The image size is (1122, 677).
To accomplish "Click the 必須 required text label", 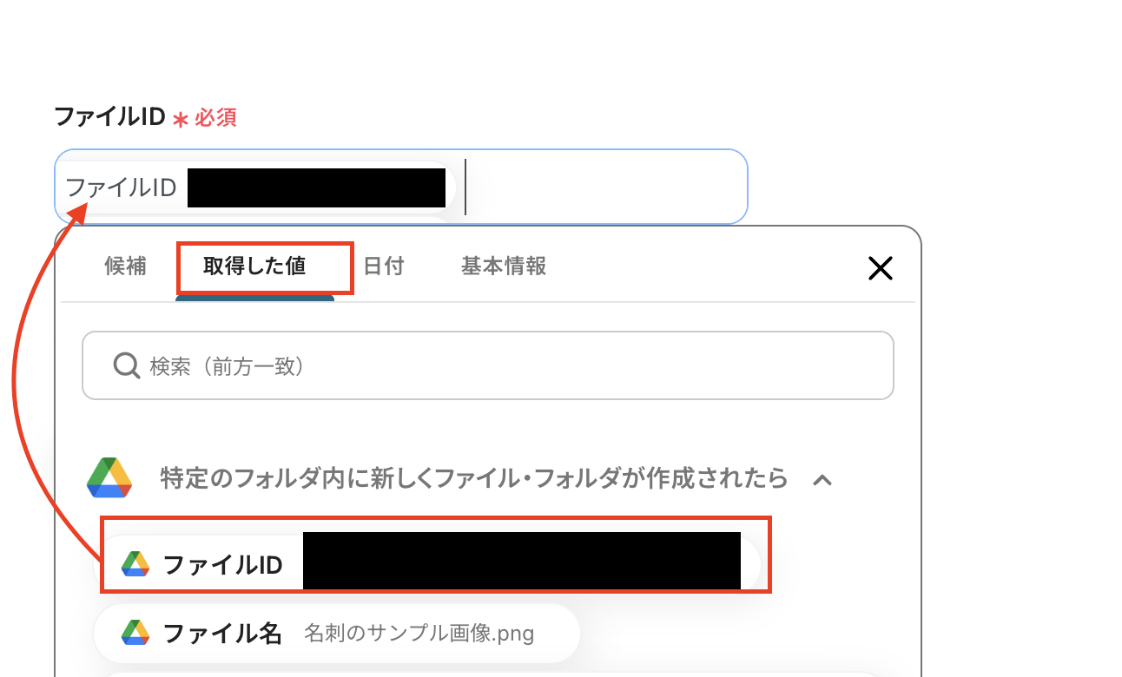I will [215, 118].
